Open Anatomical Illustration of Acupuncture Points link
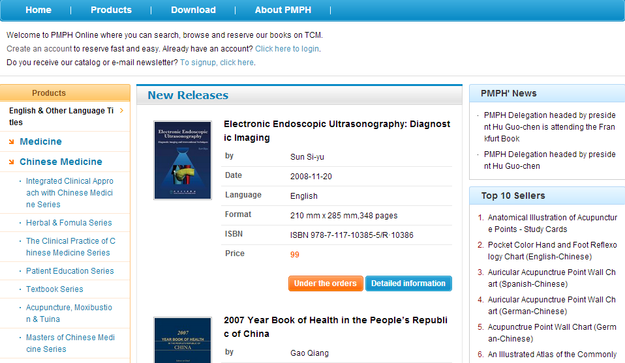625x363 pixels. pos(552,224)
